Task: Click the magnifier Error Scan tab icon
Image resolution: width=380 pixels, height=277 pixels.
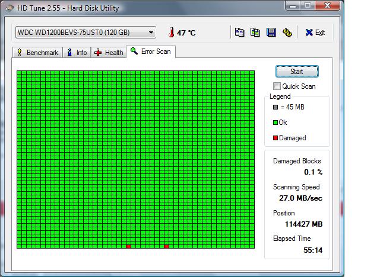Action: (x=134, y=51)
